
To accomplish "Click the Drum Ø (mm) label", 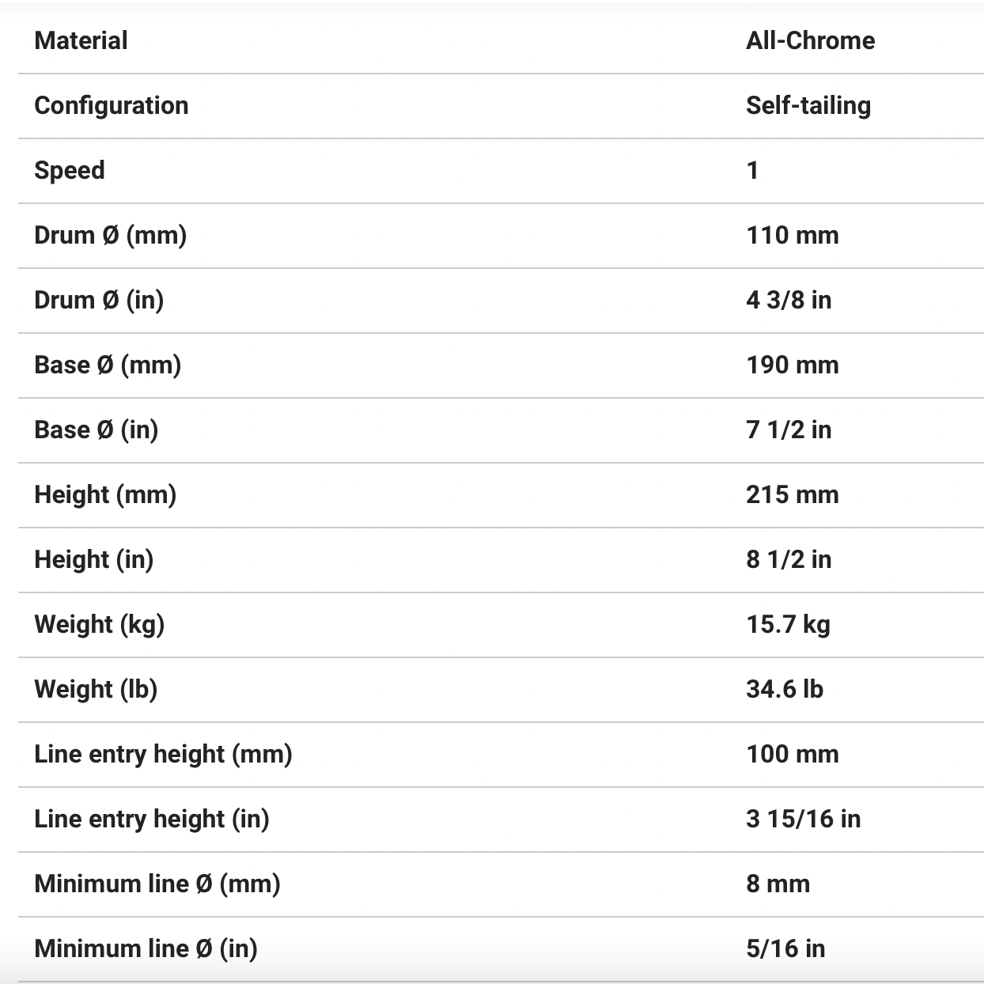I will click(110, 235).
